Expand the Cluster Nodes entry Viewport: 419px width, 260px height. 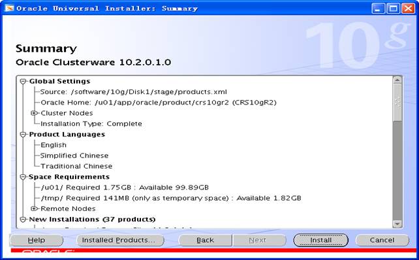coord(34,113)
